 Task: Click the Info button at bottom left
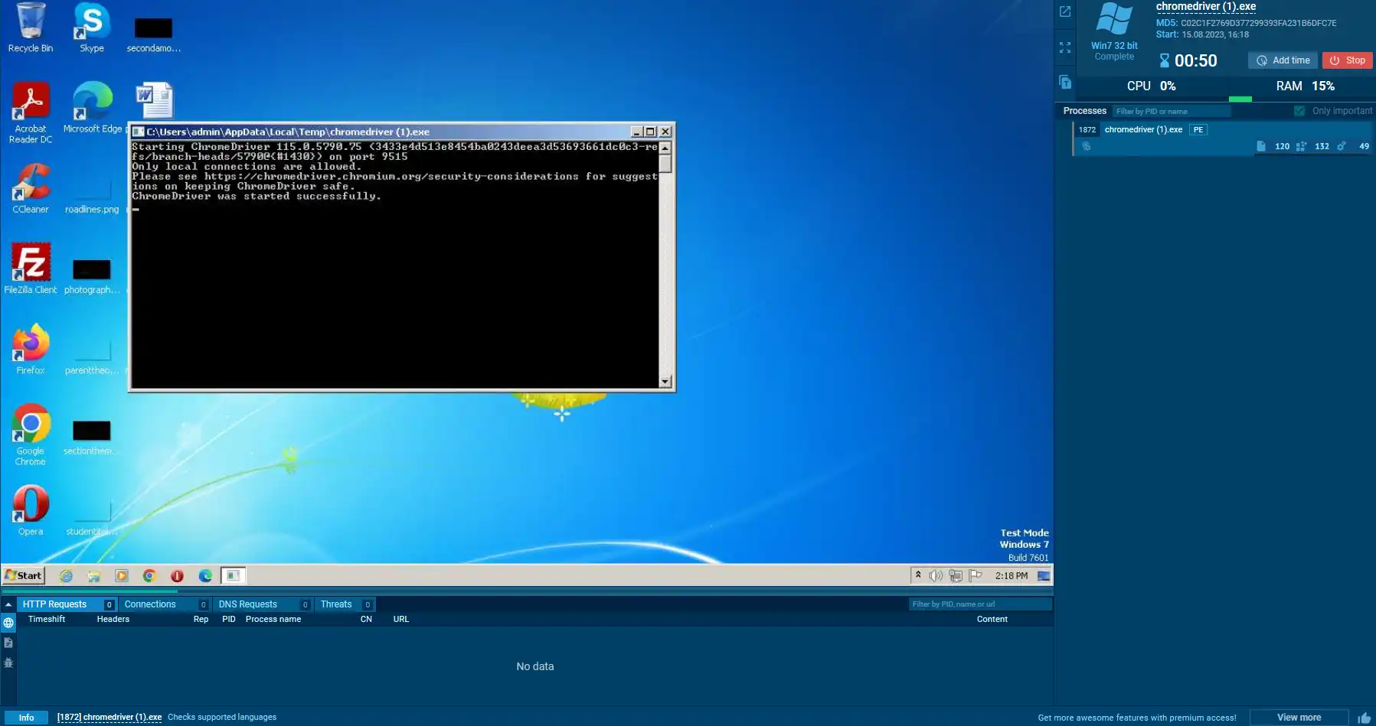click(x=26, y=718)
